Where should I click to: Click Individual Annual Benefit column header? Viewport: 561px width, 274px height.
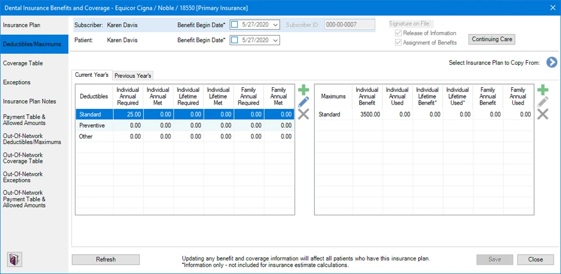(x=367, y=97)
